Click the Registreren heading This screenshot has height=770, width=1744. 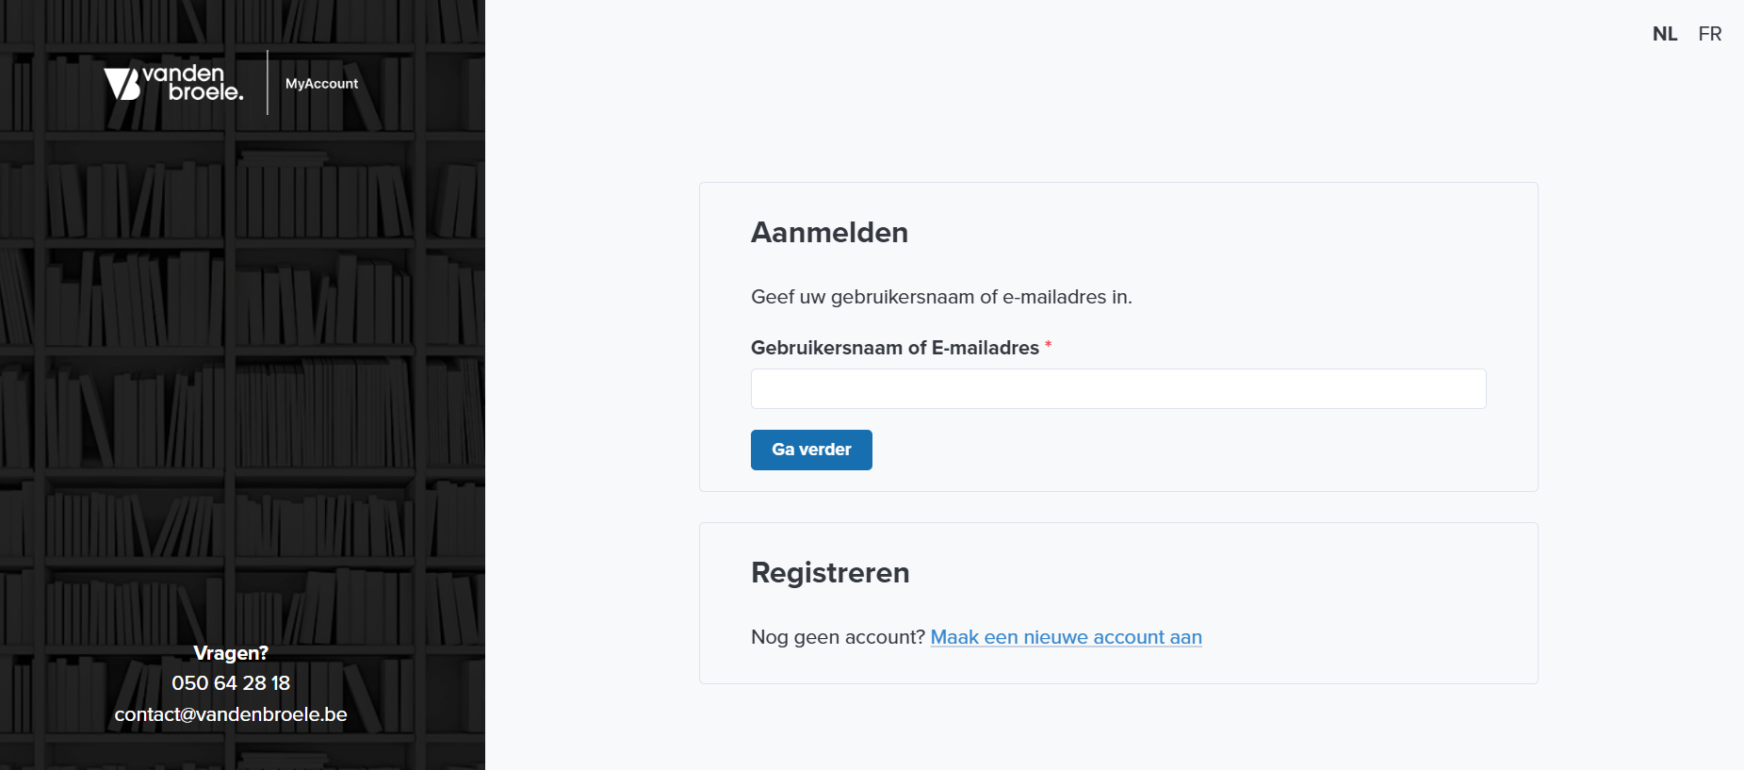pos(830,573)
